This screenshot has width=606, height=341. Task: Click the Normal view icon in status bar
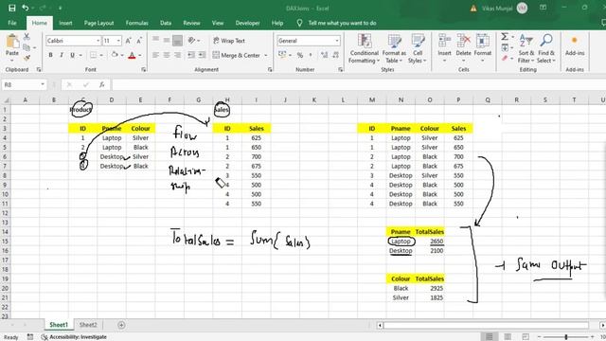tap(489, 337)
